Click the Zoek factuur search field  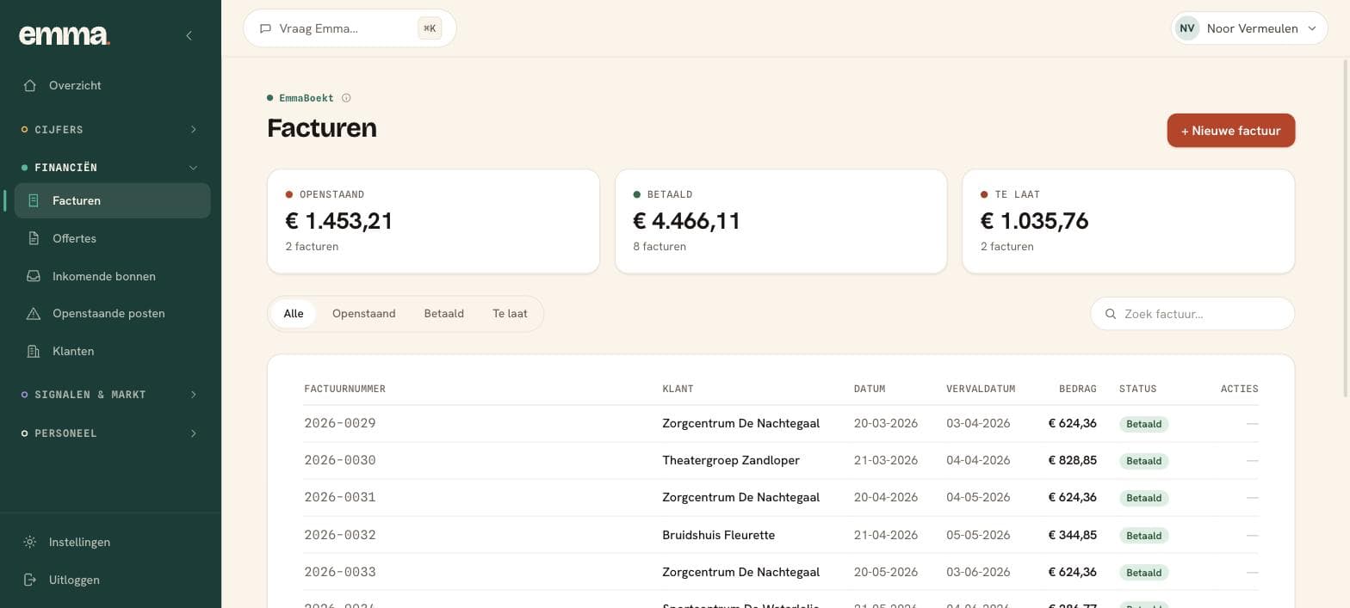pos(1192,314)
